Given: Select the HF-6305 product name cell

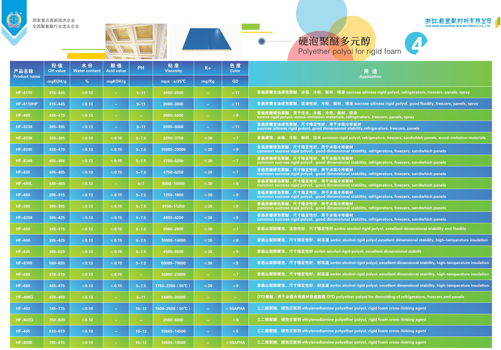Looking at the screenshot, I should (x=24, y=263).
